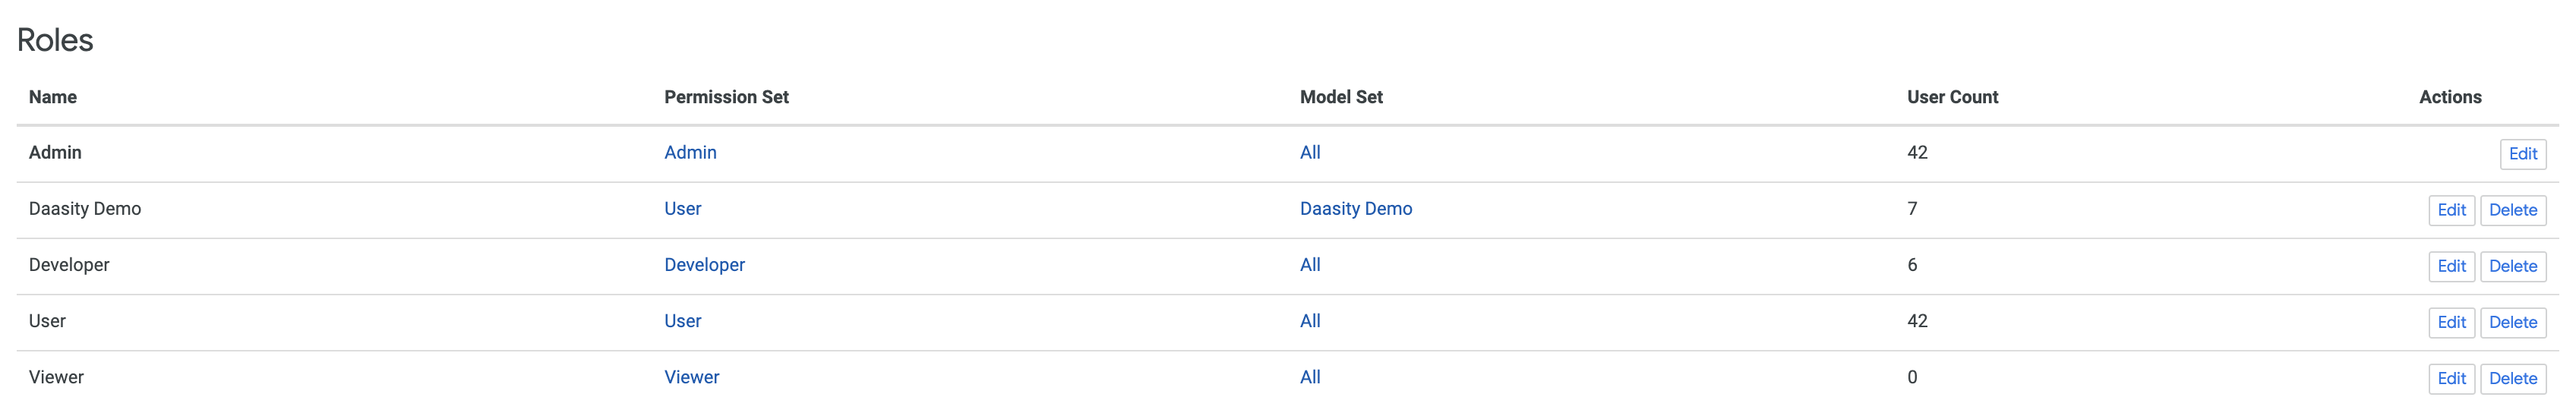
Task: Click the Permission Set column header
Action: (x=726, y=97)
